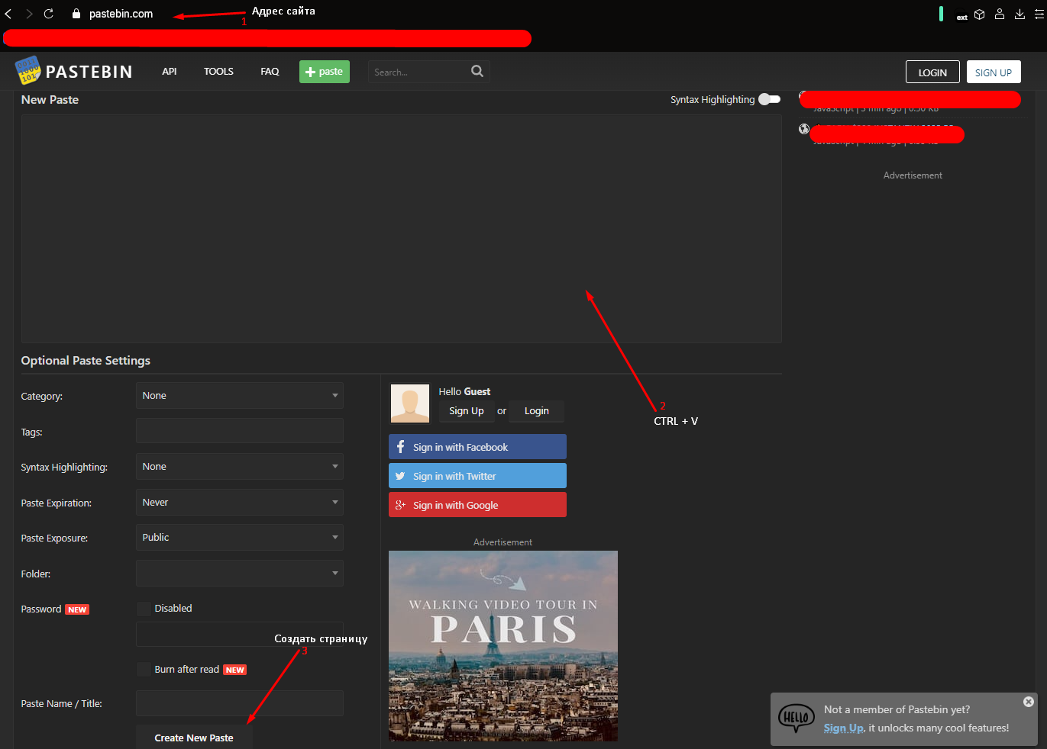This screenshot has height=749, width=1047.
Task: Go back with the browser back arrow
Action: [8, 14]
